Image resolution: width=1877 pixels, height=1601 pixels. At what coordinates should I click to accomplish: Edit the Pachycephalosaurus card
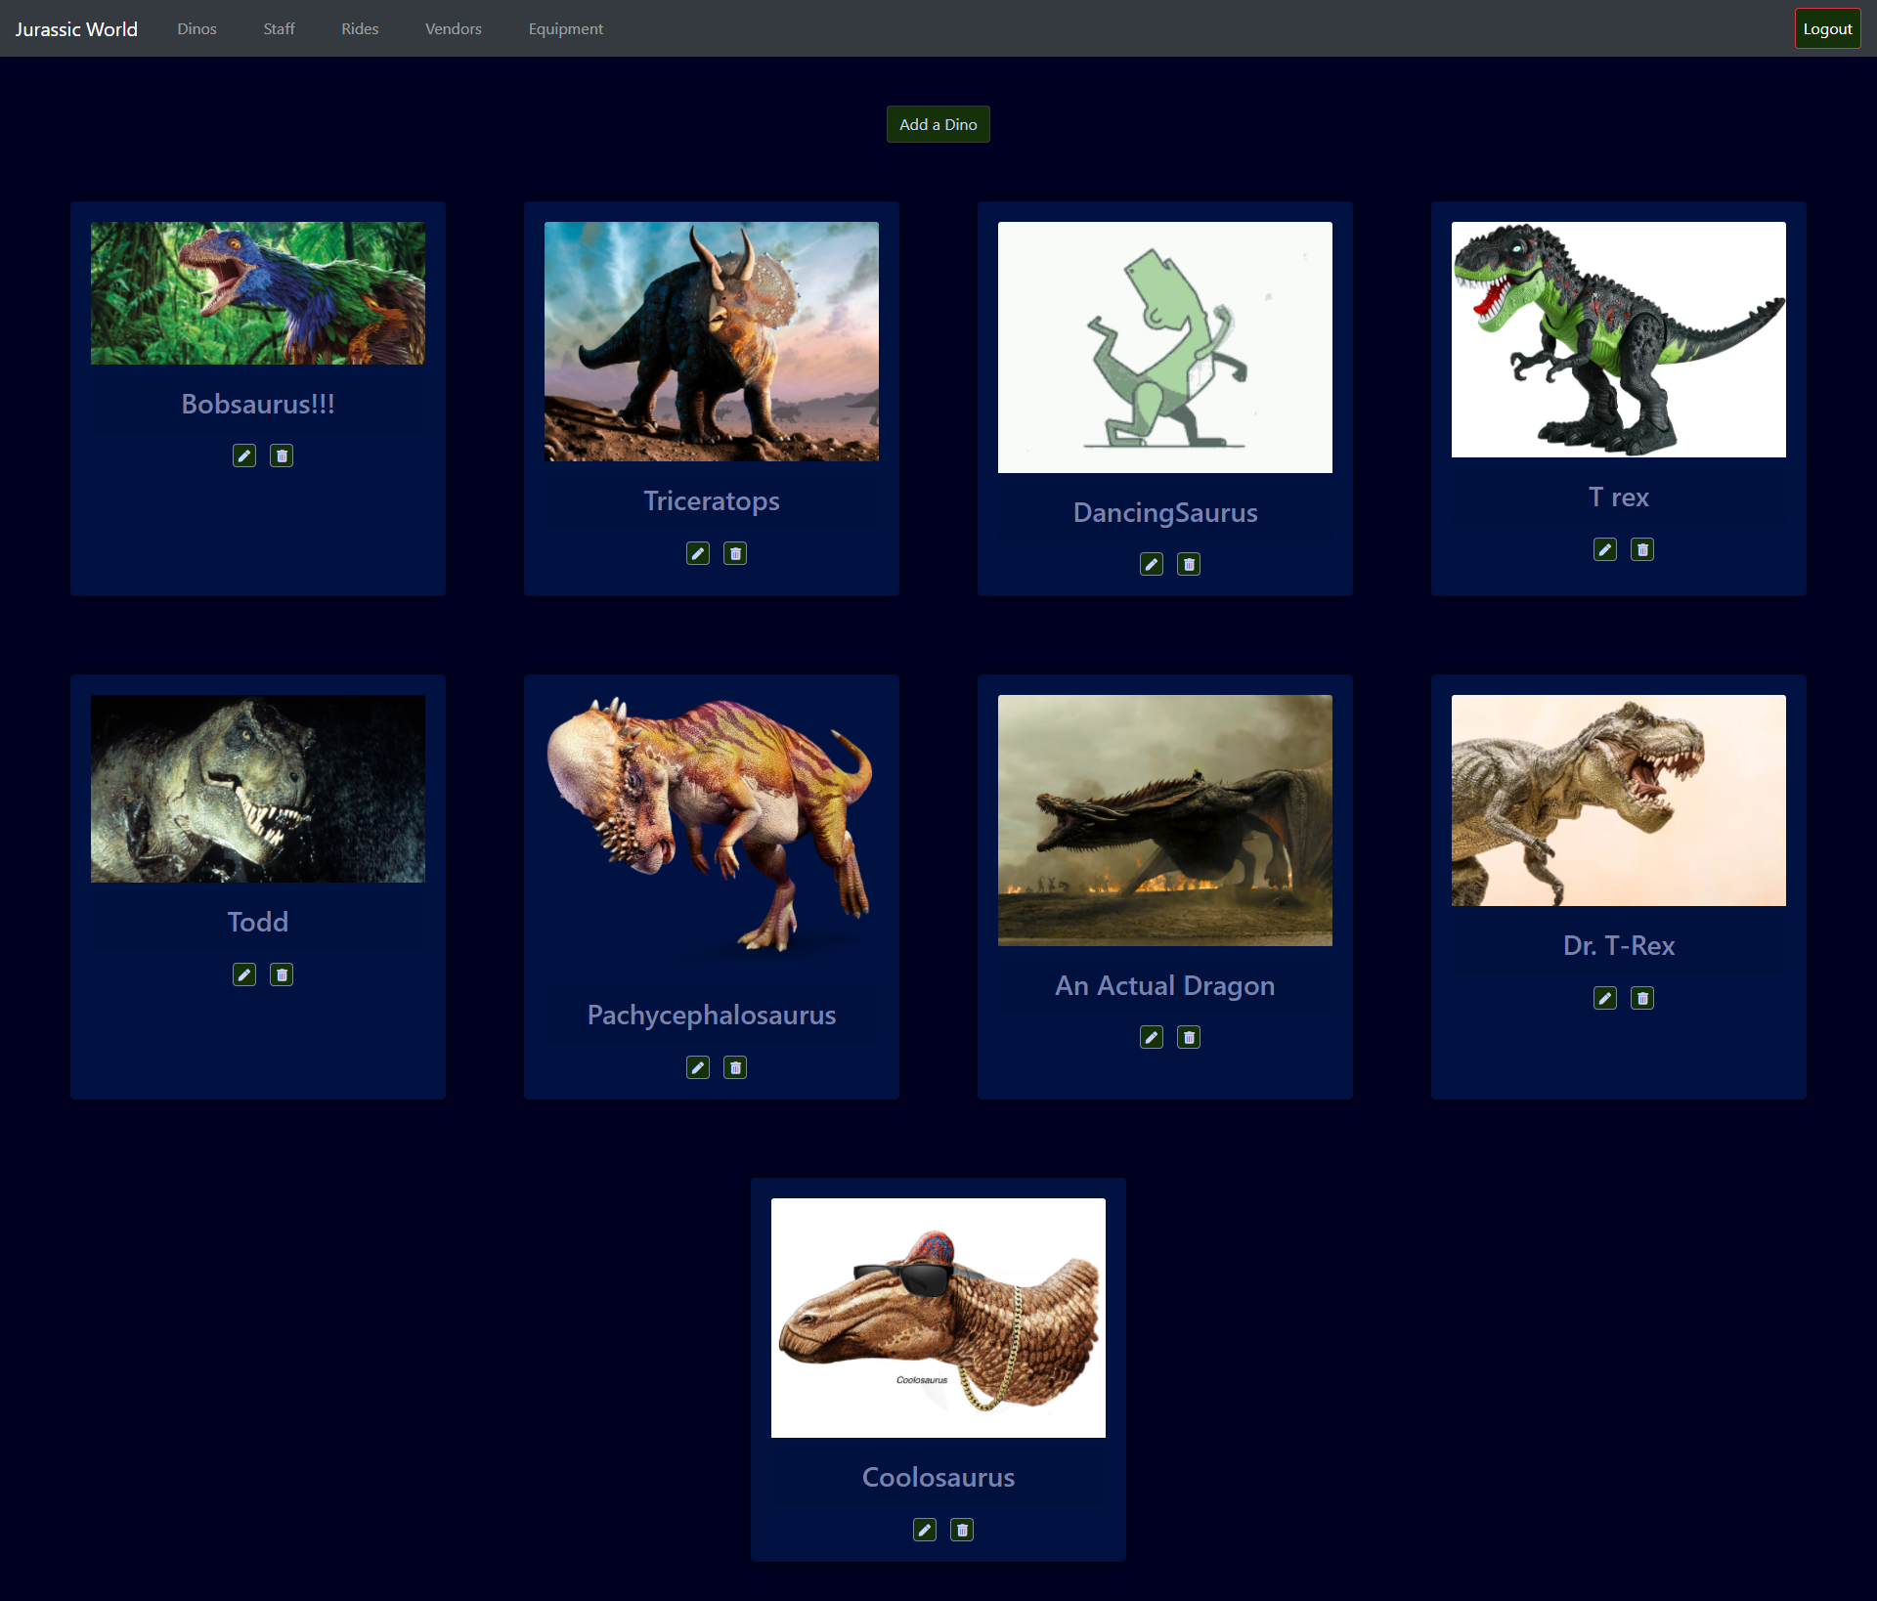tap(698, 1067)
